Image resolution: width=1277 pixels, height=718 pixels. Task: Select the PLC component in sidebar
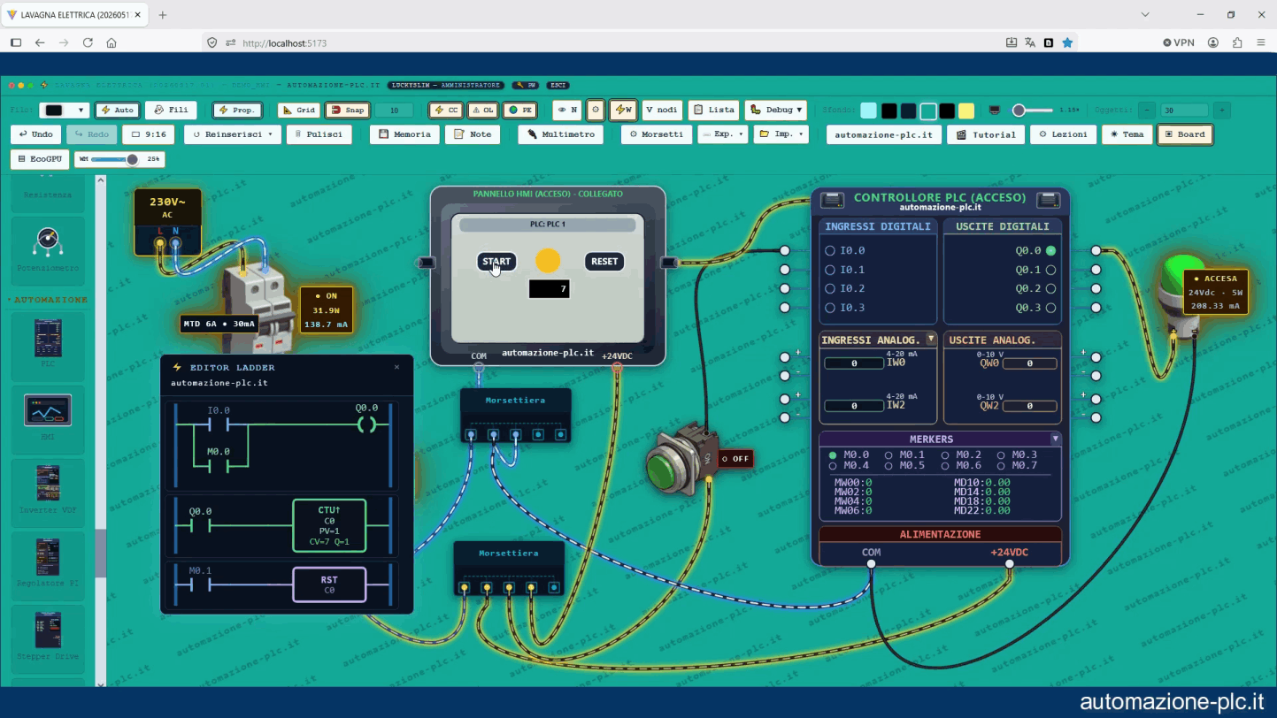click(x=48, y=346)
